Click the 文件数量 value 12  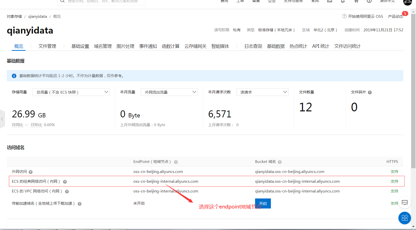click(306, 107)
